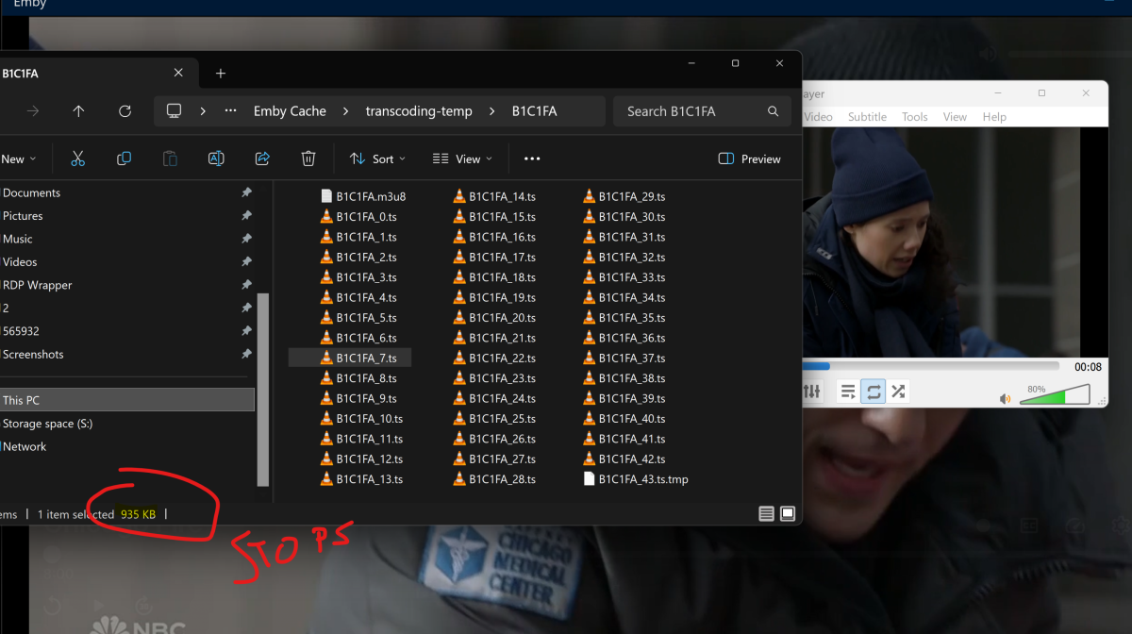Toggle VLC loop mode
1132x634 pixels.
pyautogui.click(x=874, y=391)
